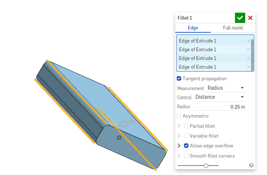Switch to the Full round tab
Image resolution: width=267 pixels, height=175 pixels.
tap(233, 28)
